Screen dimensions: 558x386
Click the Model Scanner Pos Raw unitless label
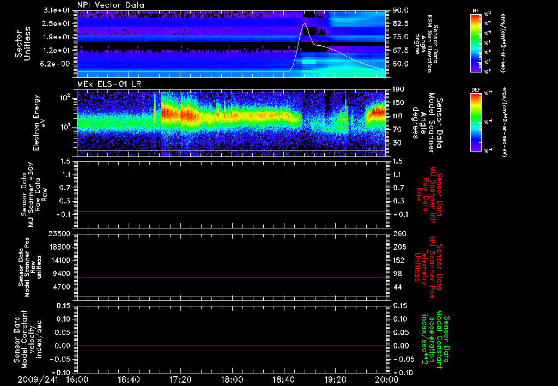[30, 267]
